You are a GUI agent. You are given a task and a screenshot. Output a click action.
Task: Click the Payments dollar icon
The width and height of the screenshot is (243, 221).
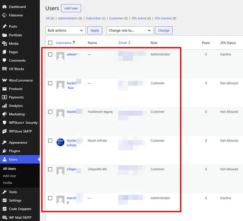click(5, 97)
